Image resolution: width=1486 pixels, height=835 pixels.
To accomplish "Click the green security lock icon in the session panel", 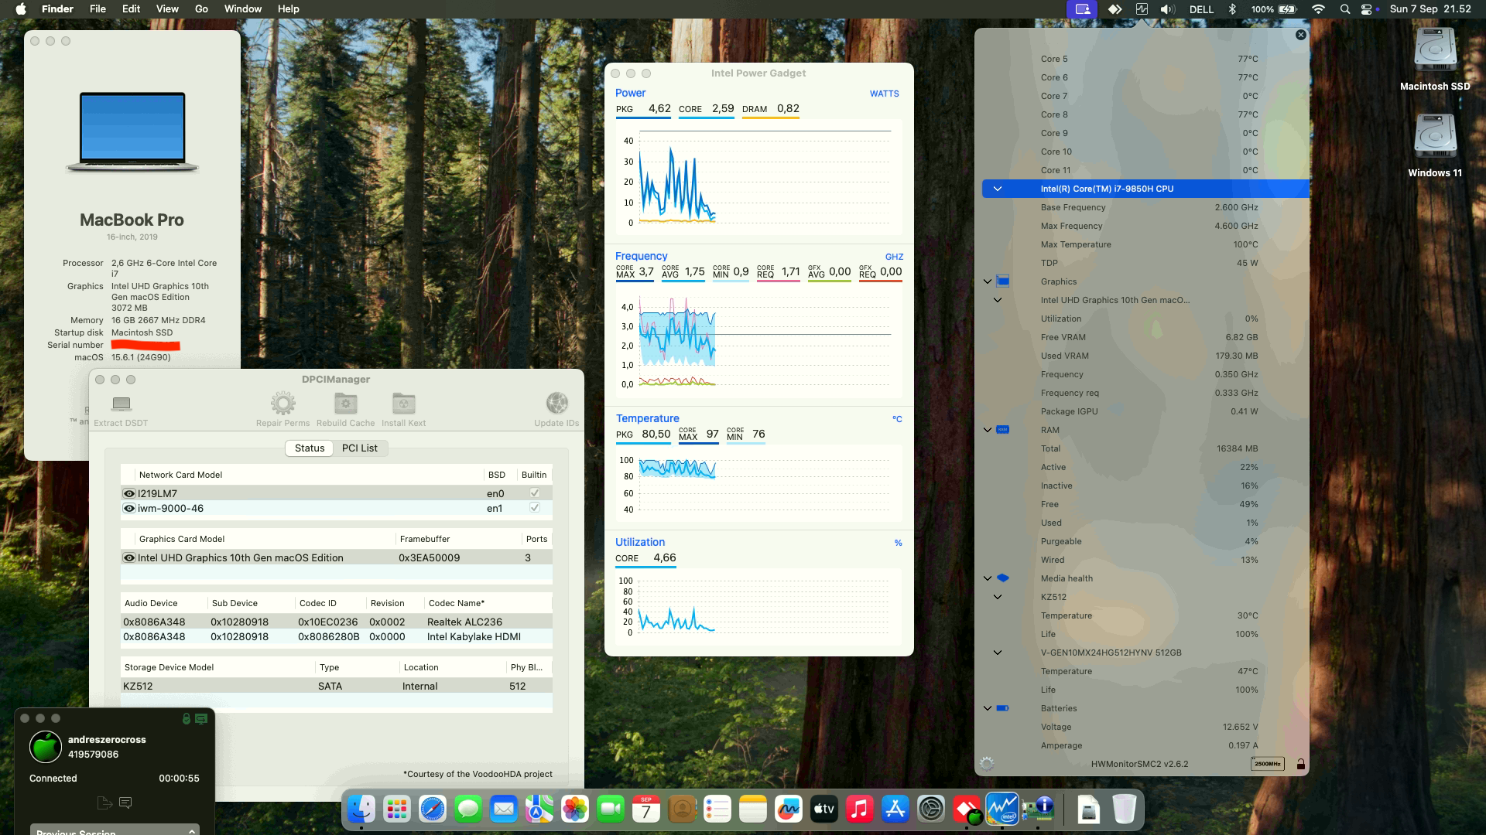I will [x=186, y=719].
